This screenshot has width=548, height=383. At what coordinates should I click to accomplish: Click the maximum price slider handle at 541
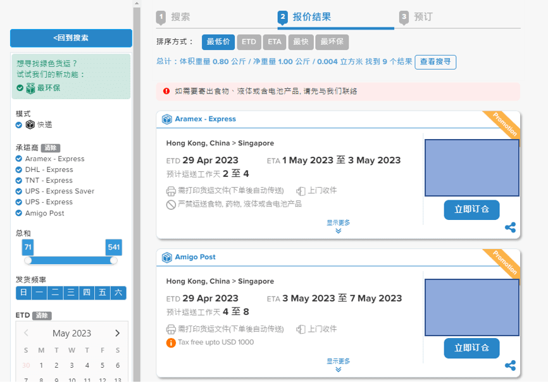tap(113, 260)
